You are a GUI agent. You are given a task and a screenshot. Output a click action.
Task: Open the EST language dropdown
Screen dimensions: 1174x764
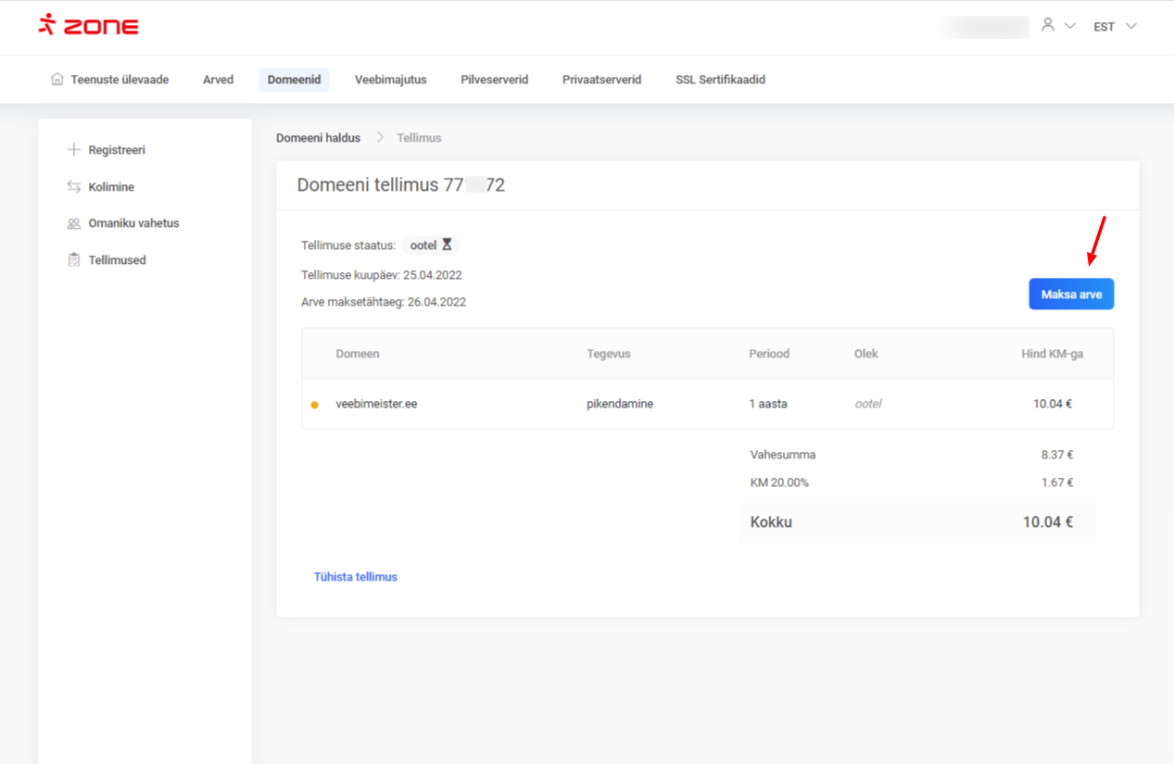1115,27
